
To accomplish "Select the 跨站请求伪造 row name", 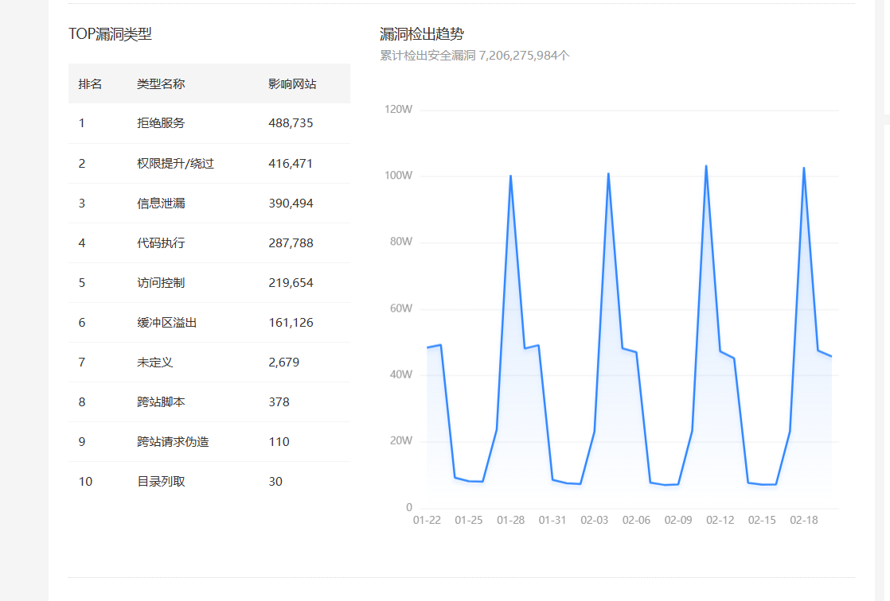I will coord(173,442).
